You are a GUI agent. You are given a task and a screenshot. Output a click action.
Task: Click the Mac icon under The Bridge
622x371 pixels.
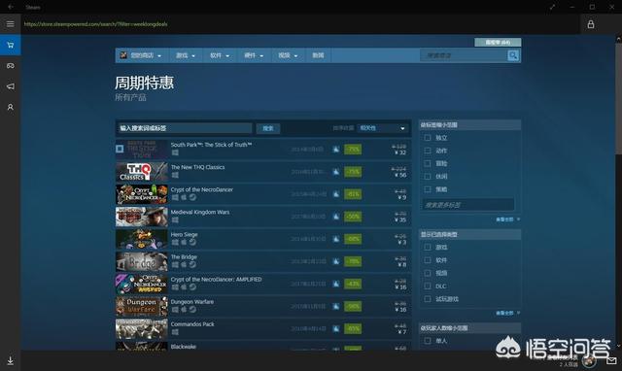tap(184, 264)
